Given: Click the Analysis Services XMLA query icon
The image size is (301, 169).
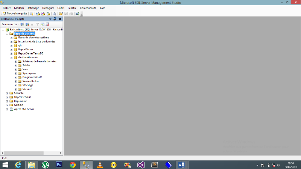Looking at the screenshot, I should click(x=48, y=14).
